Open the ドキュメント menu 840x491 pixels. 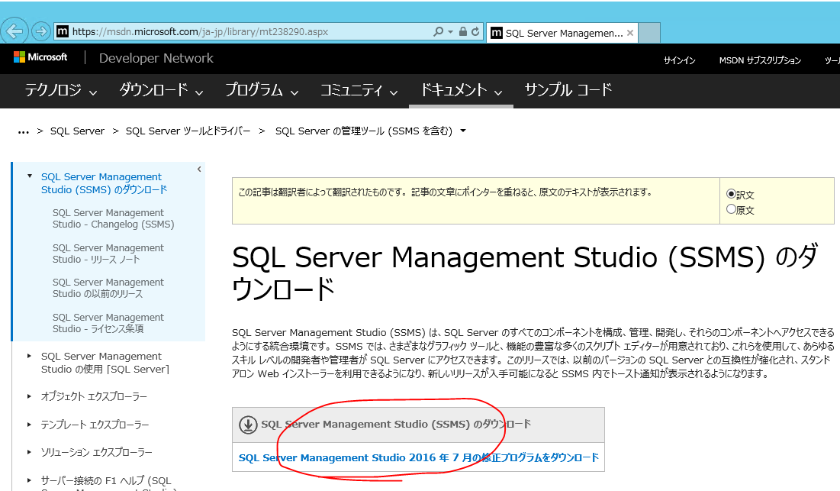point(462,90)
